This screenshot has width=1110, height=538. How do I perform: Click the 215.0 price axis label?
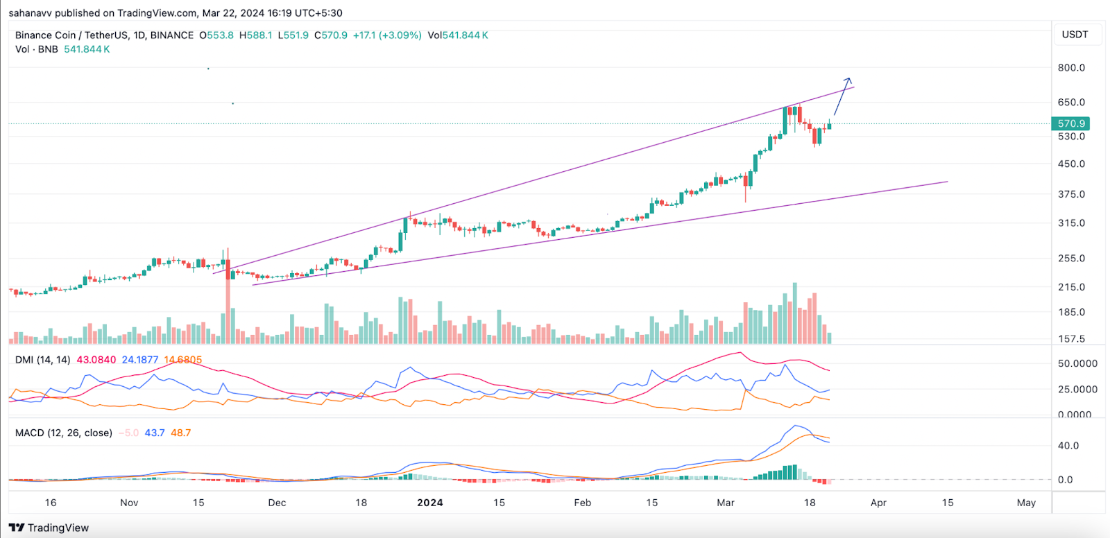1071,286
